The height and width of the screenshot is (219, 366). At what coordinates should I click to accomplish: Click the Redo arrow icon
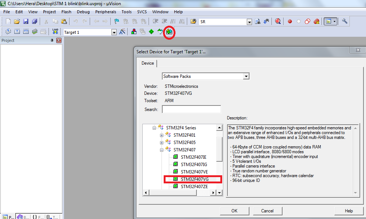(x=85, y=21)
